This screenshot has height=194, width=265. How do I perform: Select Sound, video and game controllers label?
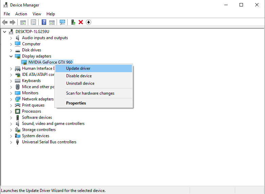[53, 124]
